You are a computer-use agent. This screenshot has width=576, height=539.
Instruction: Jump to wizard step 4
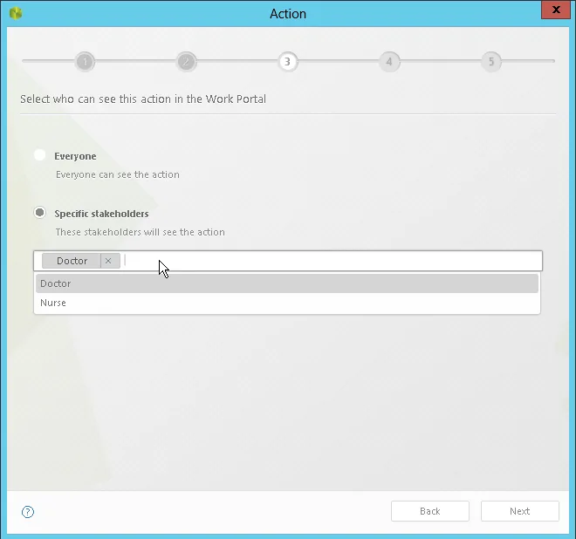[389, 61]
